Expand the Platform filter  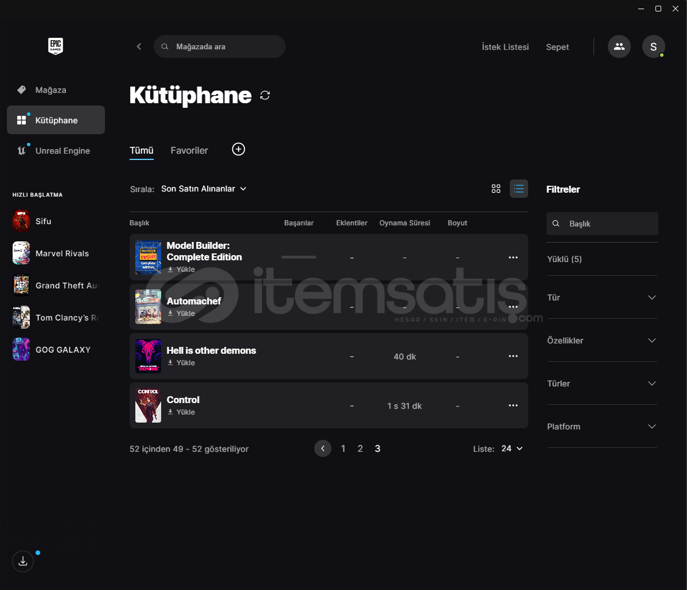point(602,426)
